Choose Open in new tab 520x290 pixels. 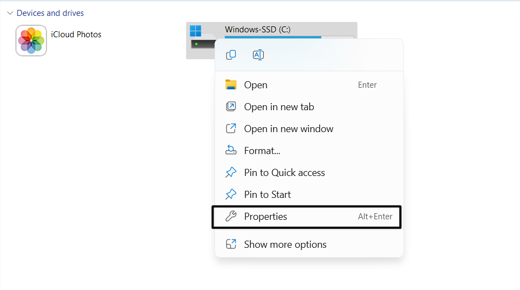click(x=279, y=107)
